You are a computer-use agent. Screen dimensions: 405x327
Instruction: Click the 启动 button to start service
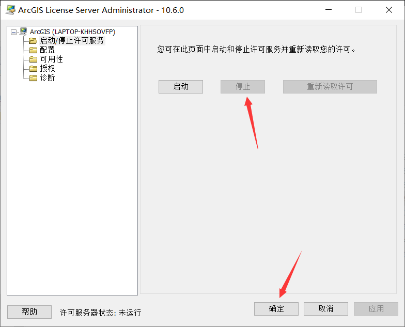tap(181, 87)
